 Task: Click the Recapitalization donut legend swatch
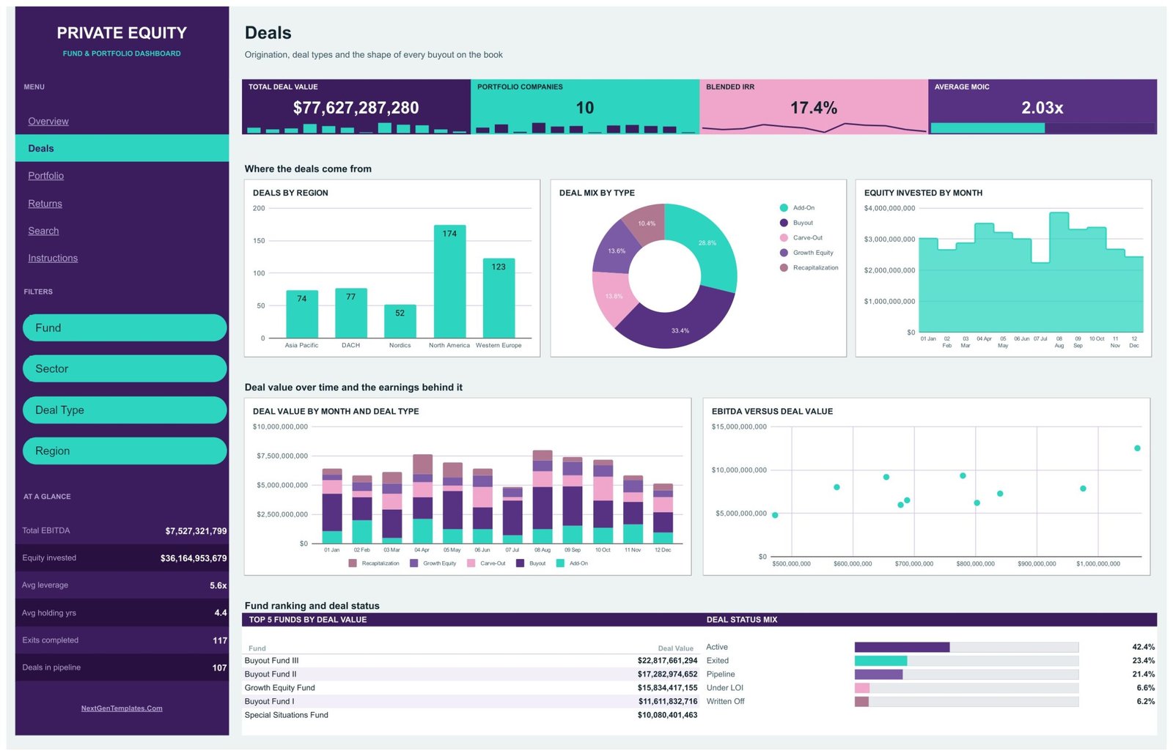point(784,267)
